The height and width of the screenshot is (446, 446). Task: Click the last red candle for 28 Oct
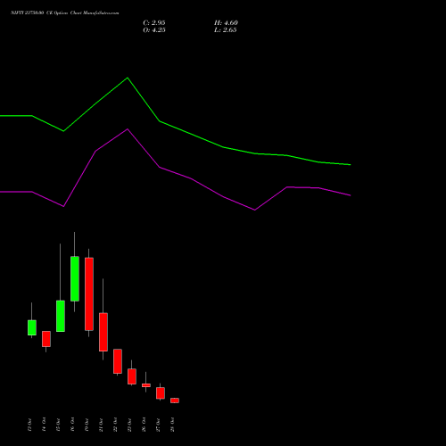(x=175, y=401)
